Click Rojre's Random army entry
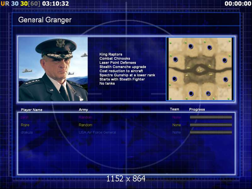 pos(85,125)
